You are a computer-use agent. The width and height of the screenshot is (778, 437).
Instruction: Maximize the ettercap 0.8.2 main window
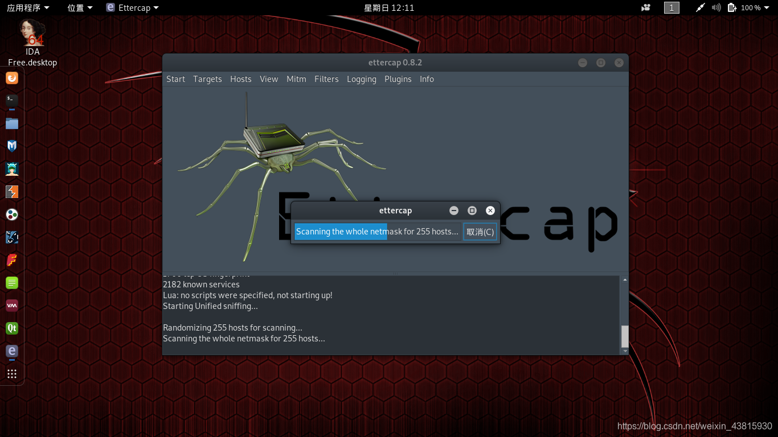coord(601,63)
